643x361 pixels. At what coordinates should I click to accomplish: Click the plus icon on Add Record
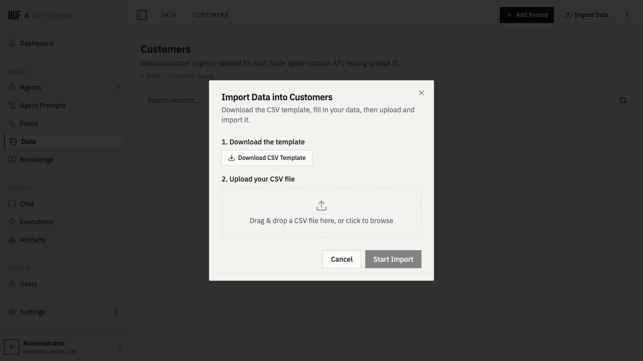509,15
